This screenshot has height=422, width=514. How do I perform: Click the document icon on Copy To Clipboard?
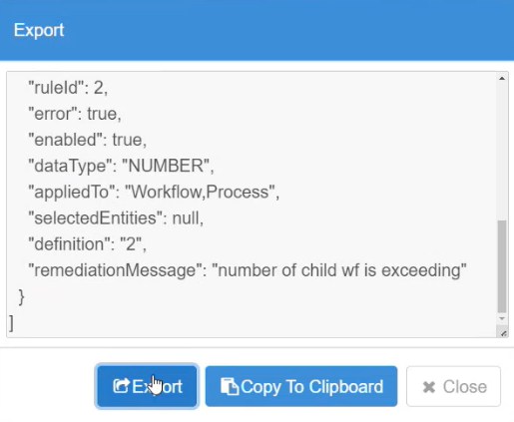(230, 386)
